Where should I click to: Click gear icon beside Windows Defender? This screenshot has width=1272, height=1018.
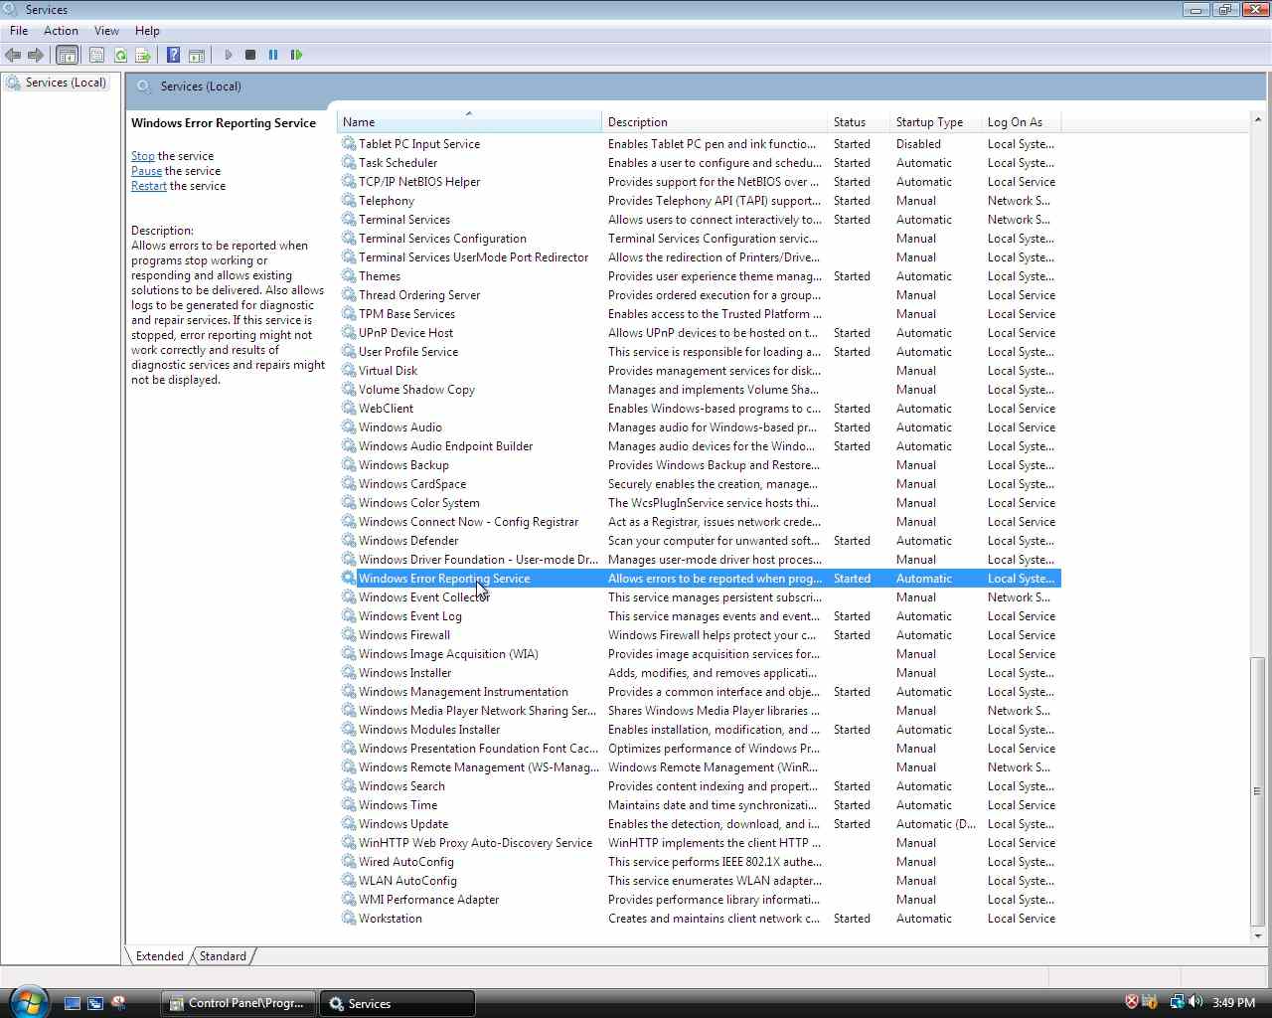click(x=349, y=541)
